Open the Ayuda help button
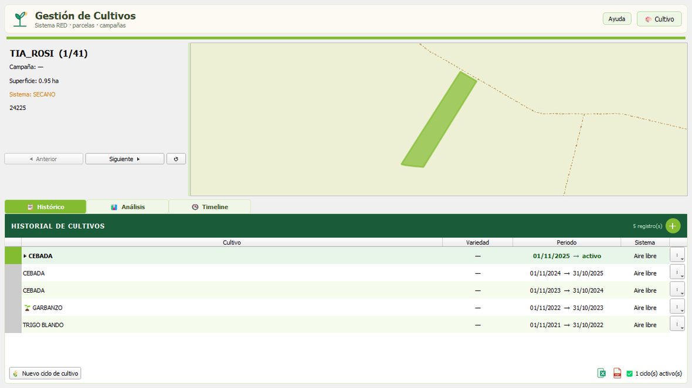 tap(616, 19)
